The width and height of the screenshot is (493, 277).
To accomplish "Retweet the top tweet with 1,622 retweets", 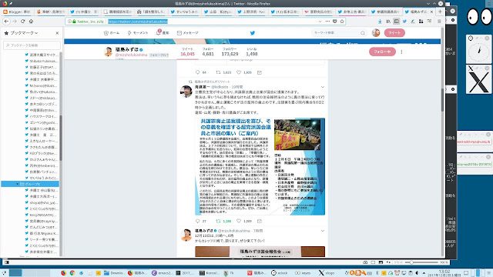I will 219,72.
